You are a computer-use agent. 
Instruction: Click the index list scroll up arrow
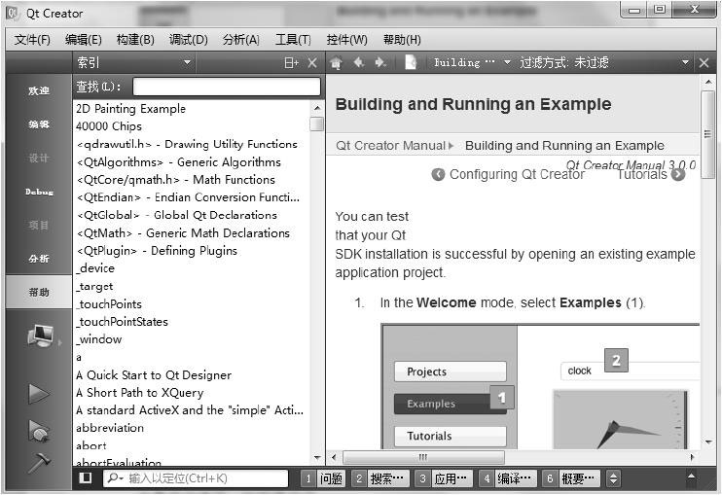(317, 108)
